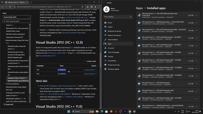This screenshot has height=114, width=203.
Task: Open Microsoft Edge from taskbar
Action: pos(102,111)
